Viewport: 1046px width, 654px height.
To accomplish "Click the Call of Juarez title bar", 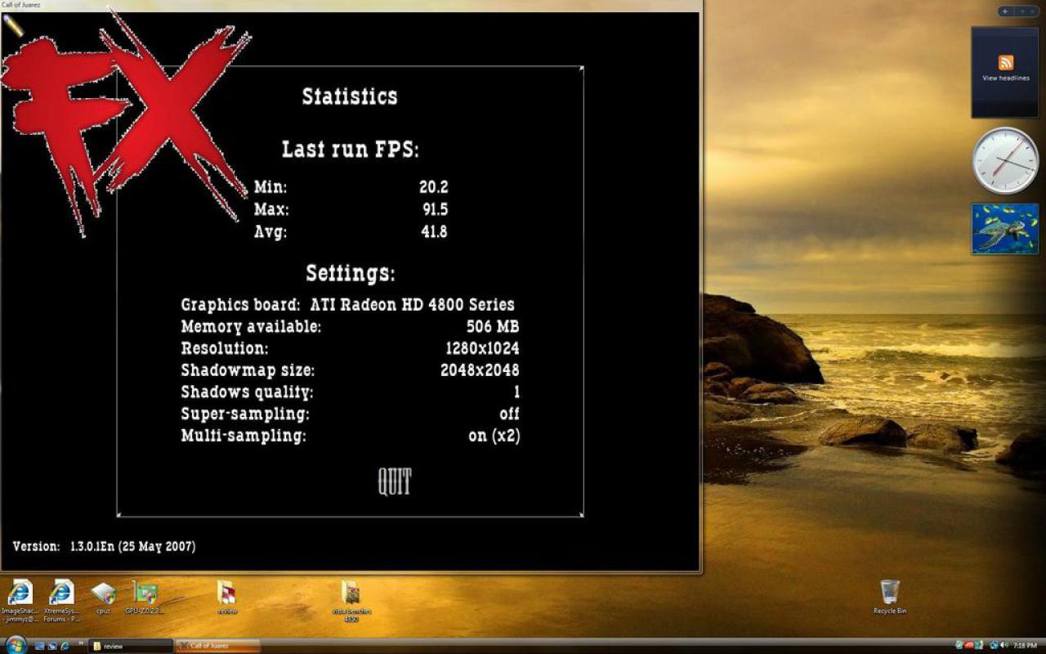I will tap(350, 5).
